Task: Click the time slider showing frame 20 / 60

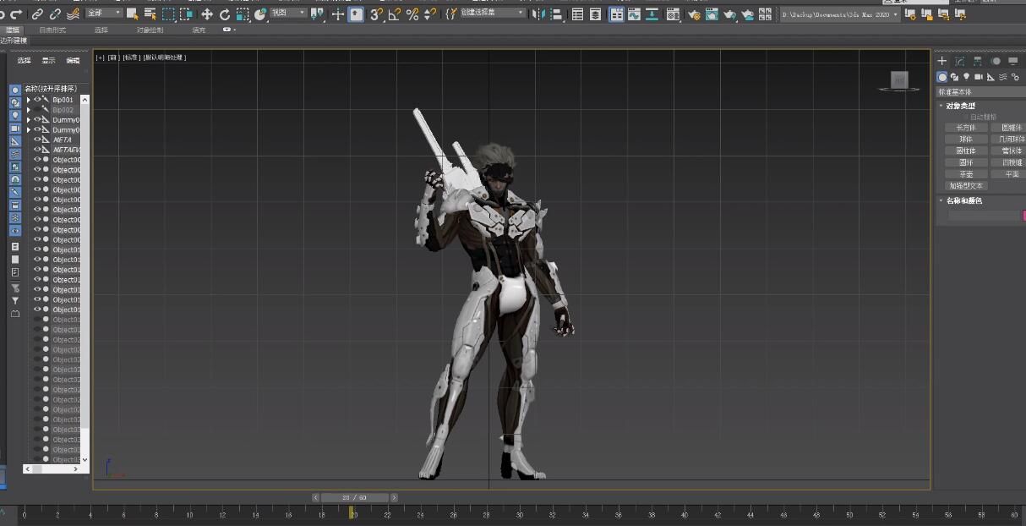Action: click(x=355, y=498)
